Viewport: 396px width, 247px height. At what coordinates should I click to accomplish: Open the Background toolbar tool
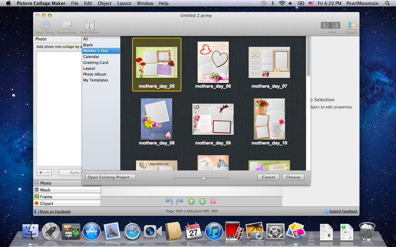tap(67, 25)
